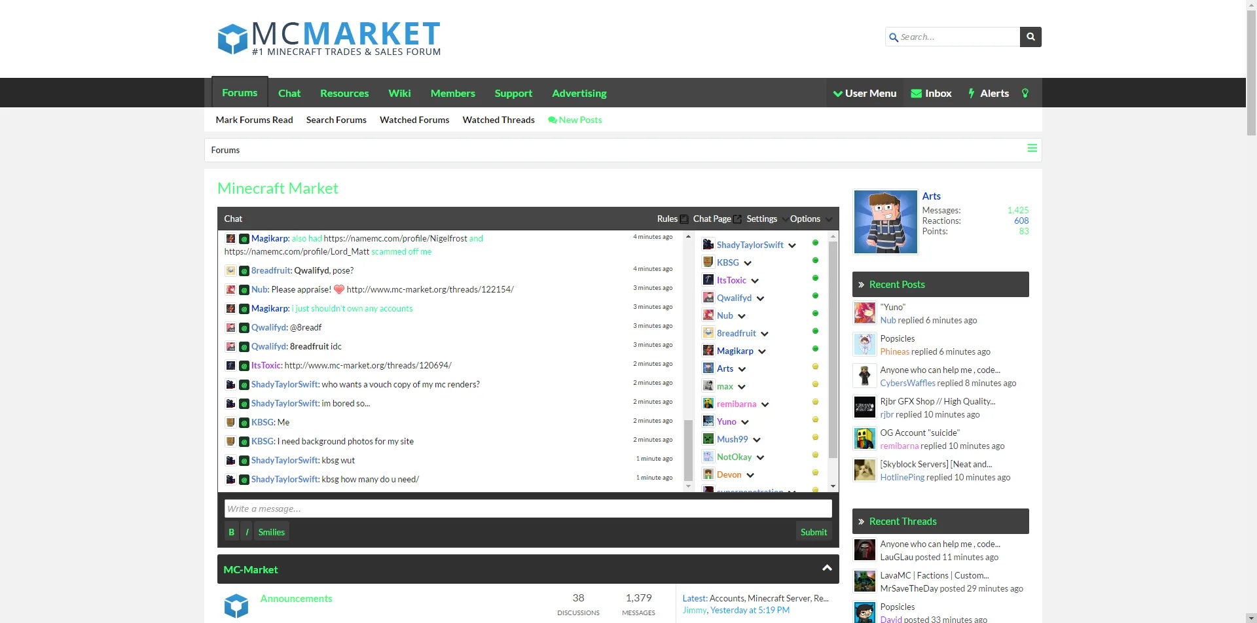This screenshot has height=623, width=1257.
Task: Click the page's main vertical scrollbar
Action: tap(1251, 75)
